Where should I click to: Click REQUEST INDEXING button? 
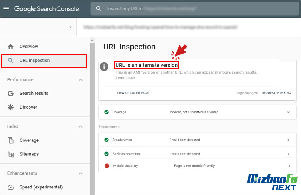tap(276, 93)
